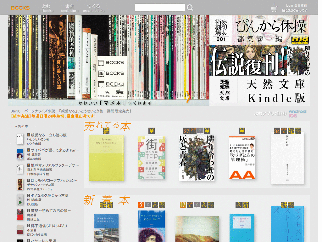Open the train cover book in 新着本
322x242 pixels.
click(106, 228)
